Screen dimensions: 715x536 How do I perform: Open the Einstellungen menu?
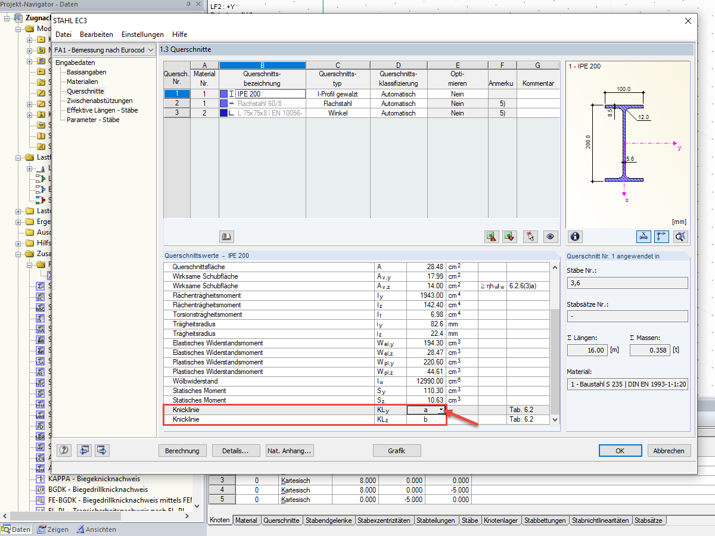142,35
